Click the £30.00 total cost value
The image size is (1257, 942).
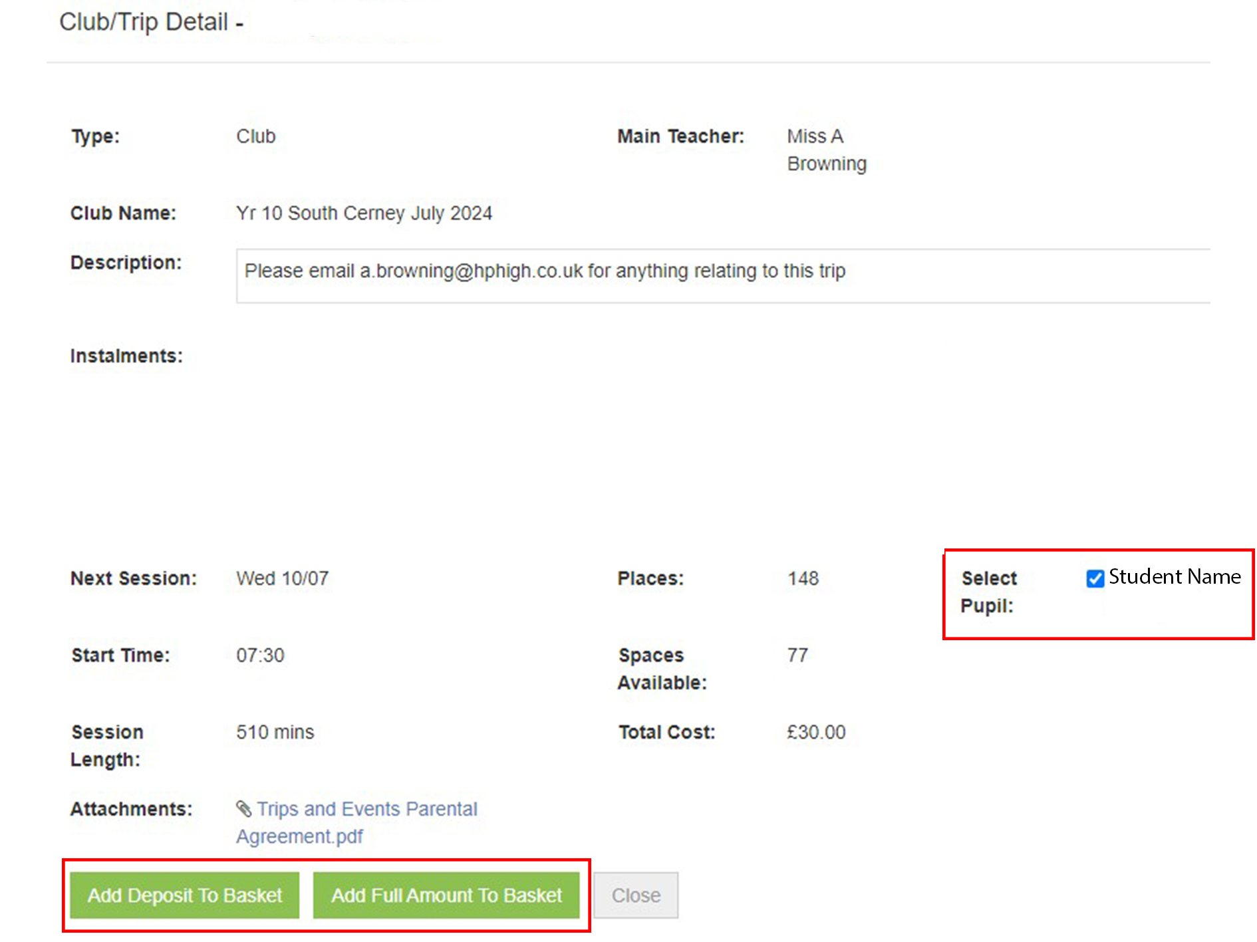pyautogui.click(x=815, y=733)
